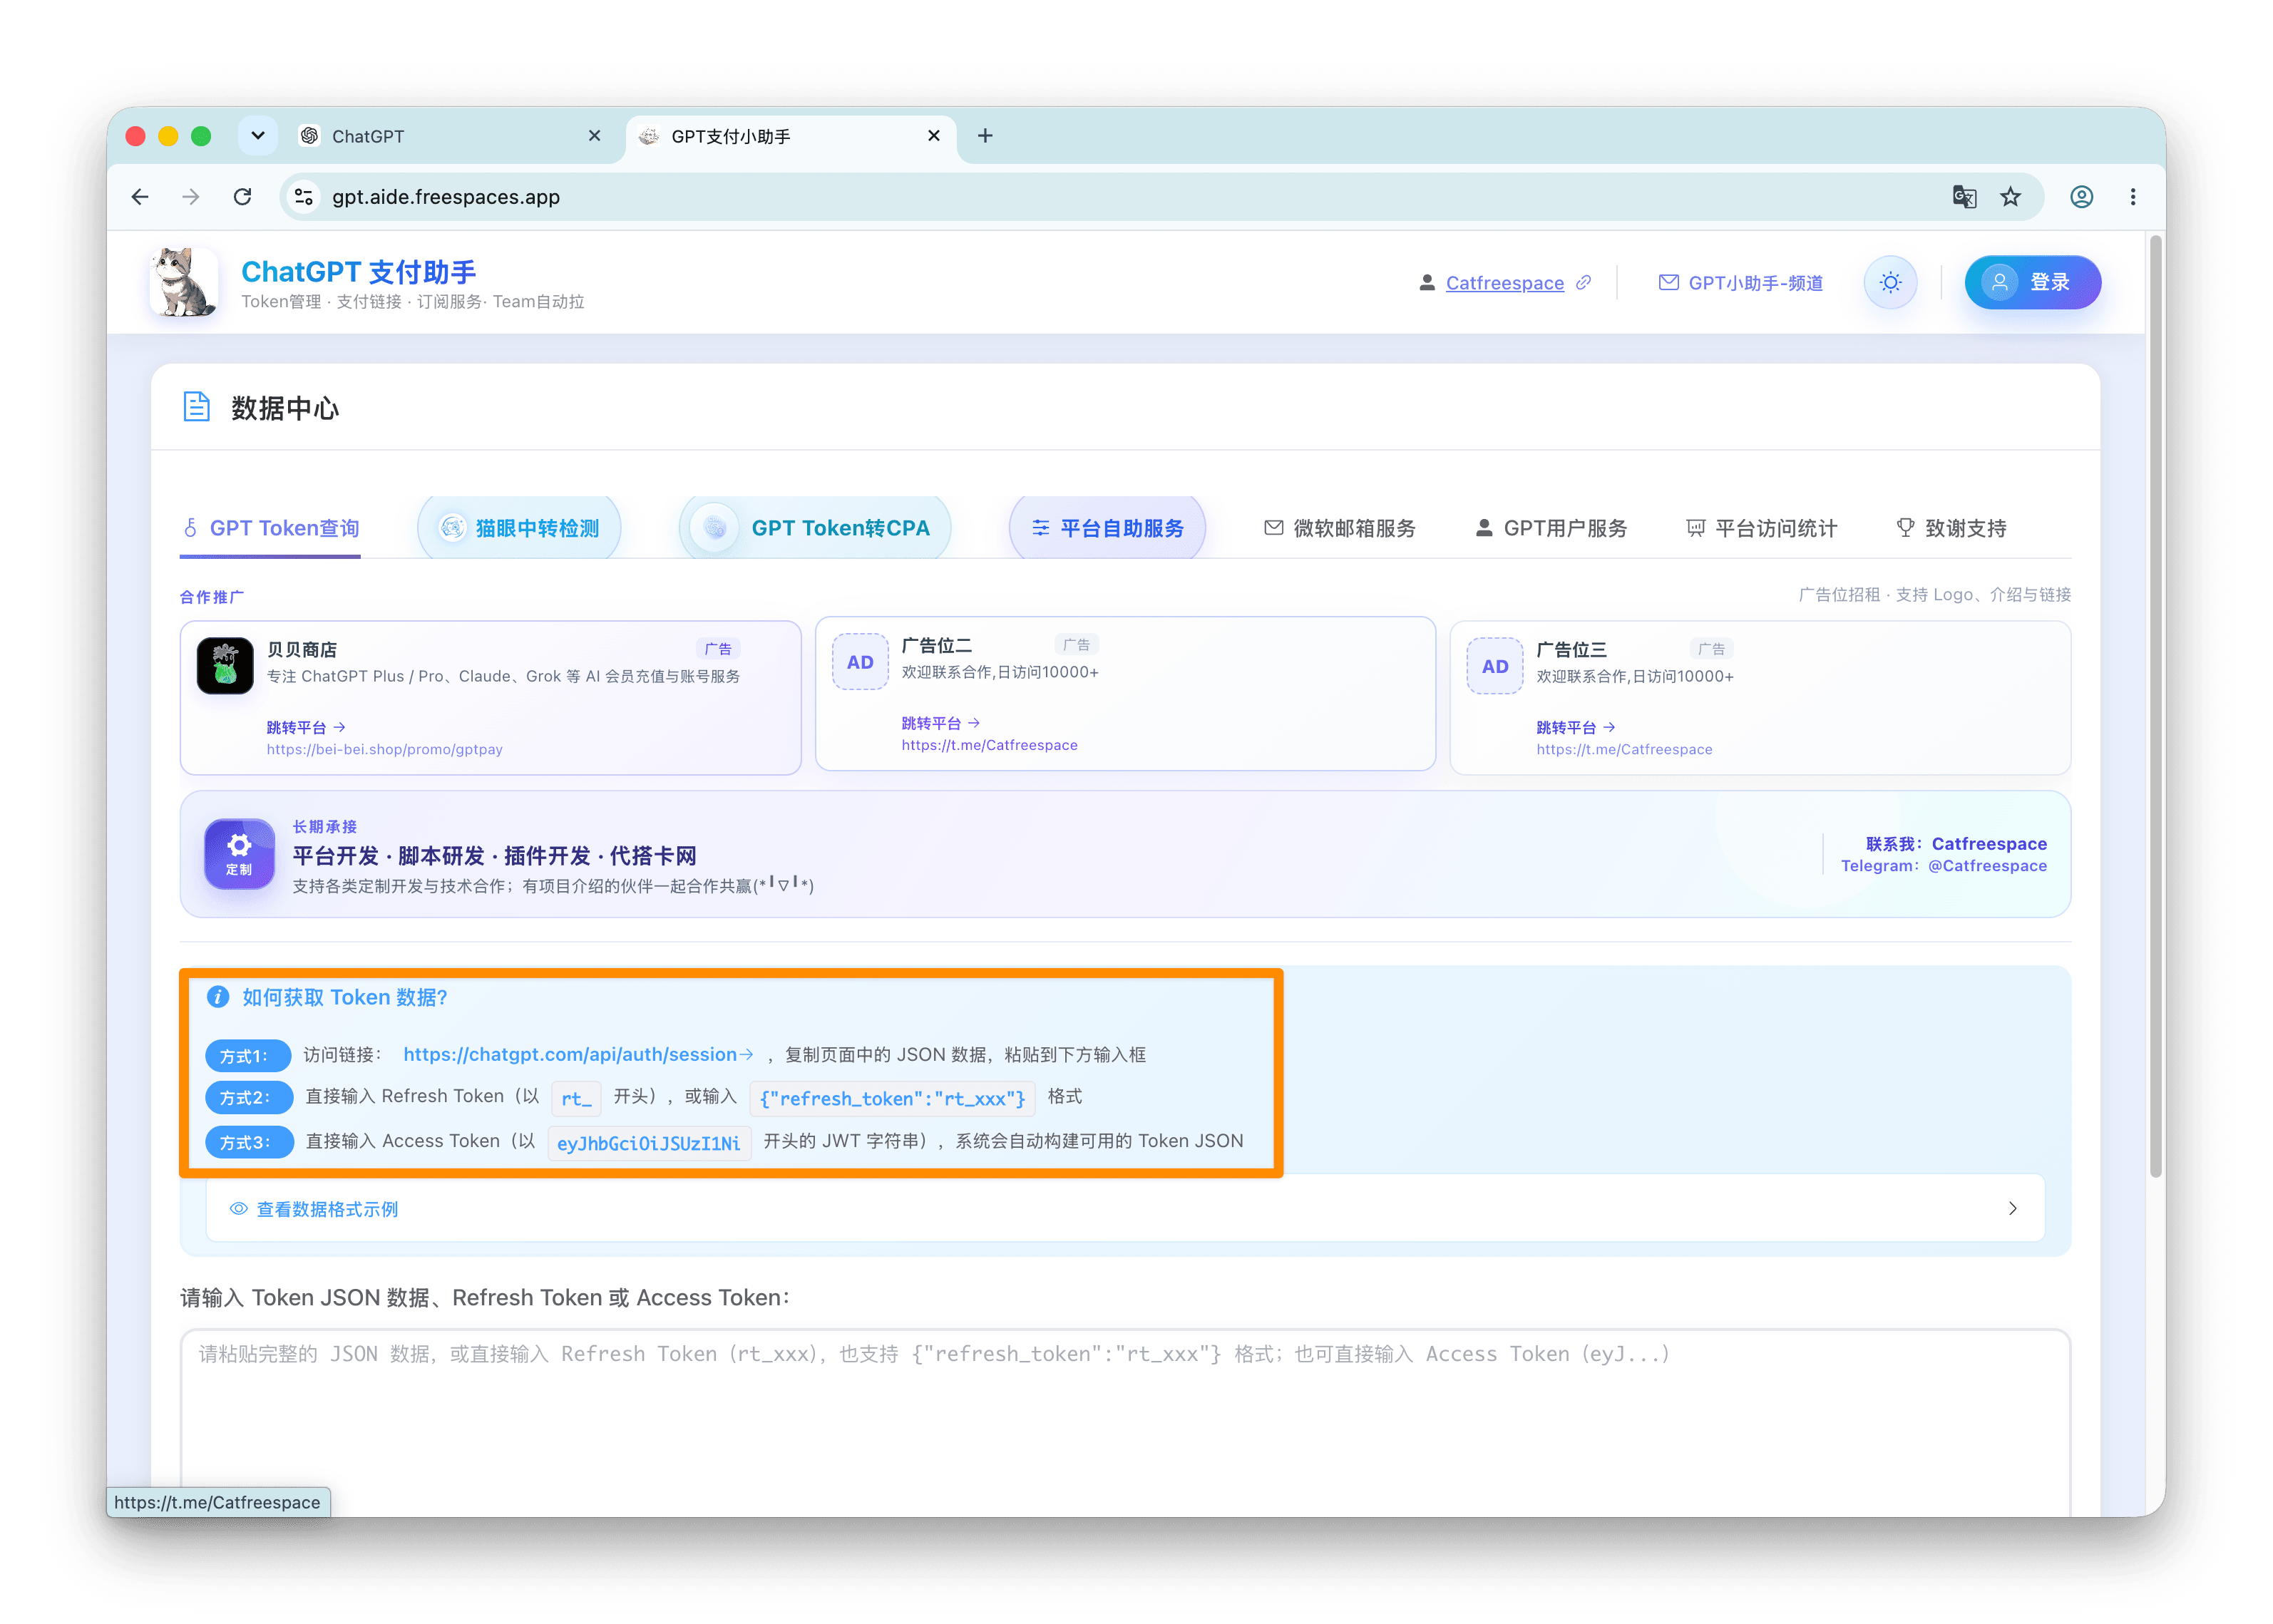Click the site information icon in address bar
This screenshot has height=1624, width=2273.
pos(303,197)
